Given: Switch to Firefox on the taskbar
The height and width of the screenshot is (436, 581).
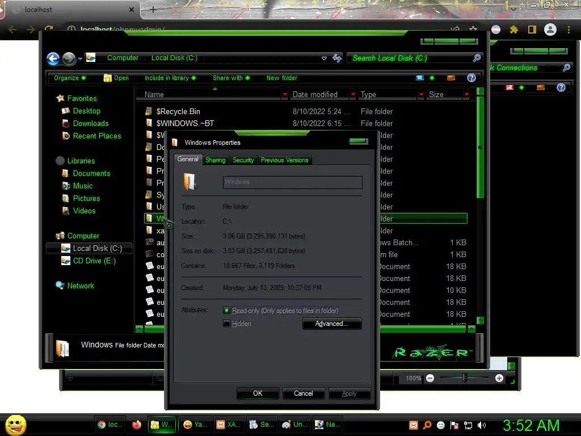Looking at the screenshot, I should click(x=136, y=425).
